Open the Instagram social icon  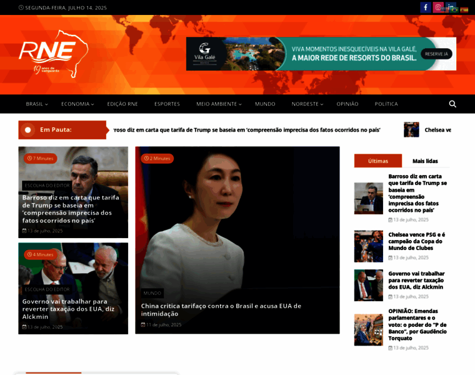tap(438, 7)
